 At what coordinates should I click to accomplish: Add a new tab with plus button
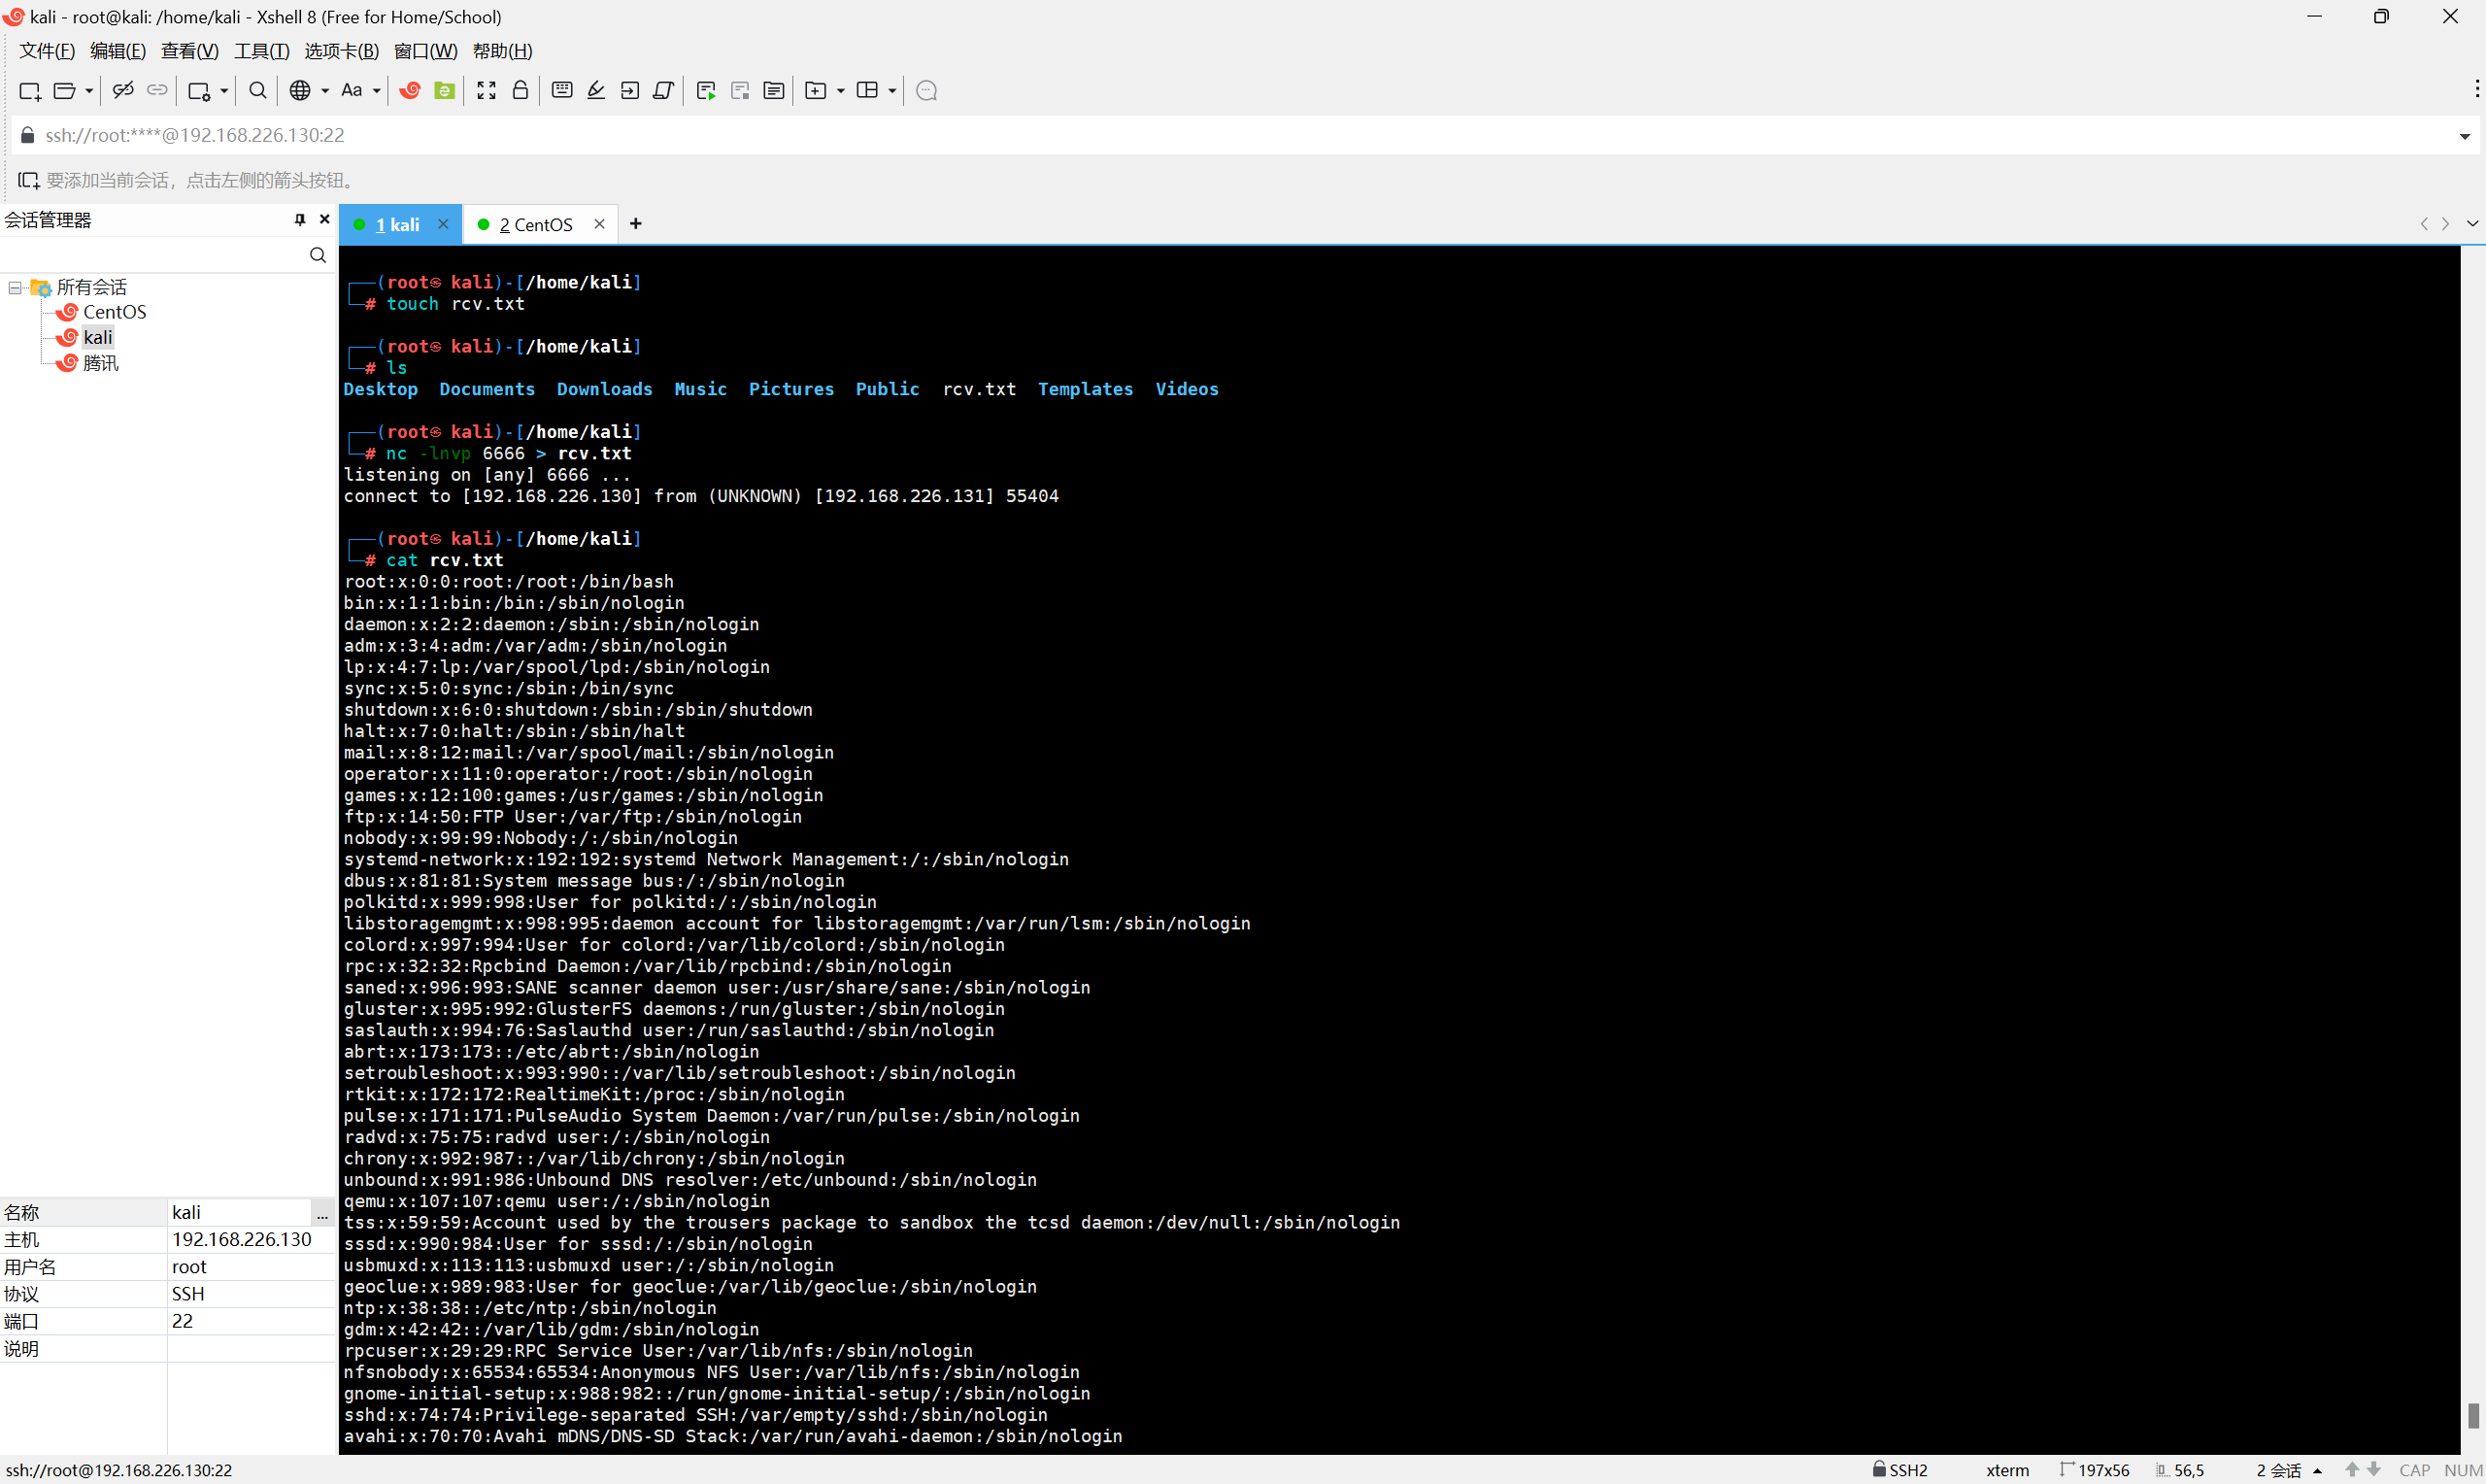click(x=636, y=224)
